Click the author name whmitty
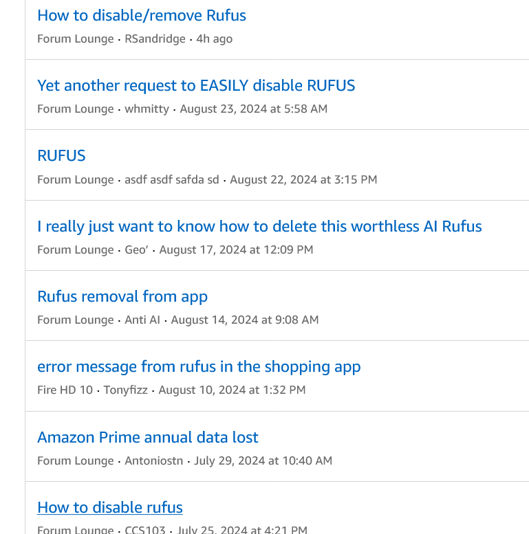 tap(147, 109)
